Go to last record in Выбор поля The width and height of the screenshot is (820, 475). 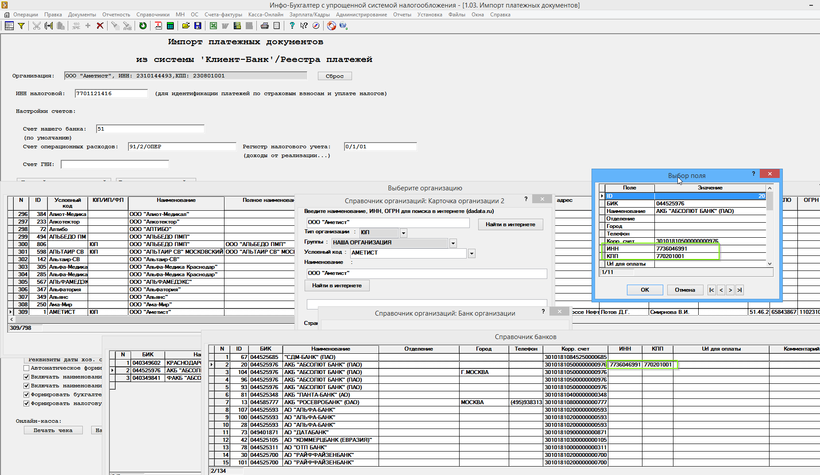[739, 290]
